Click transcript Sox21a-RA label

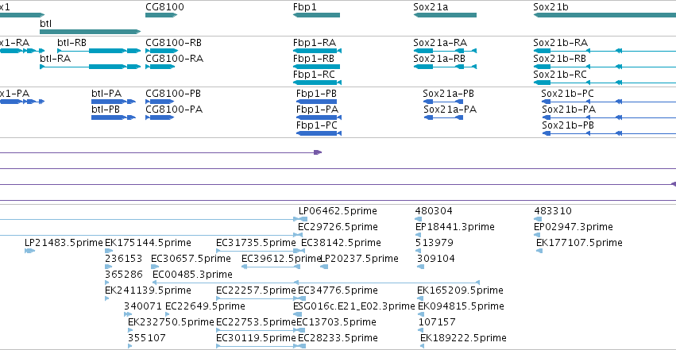pyautogui.click(x=440, y=43)
